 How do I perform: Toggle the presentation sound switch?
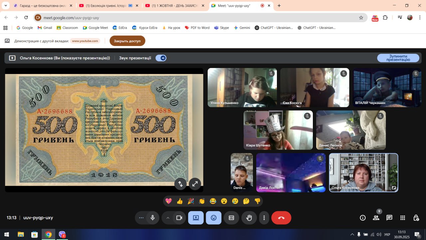tap(161, 58)
